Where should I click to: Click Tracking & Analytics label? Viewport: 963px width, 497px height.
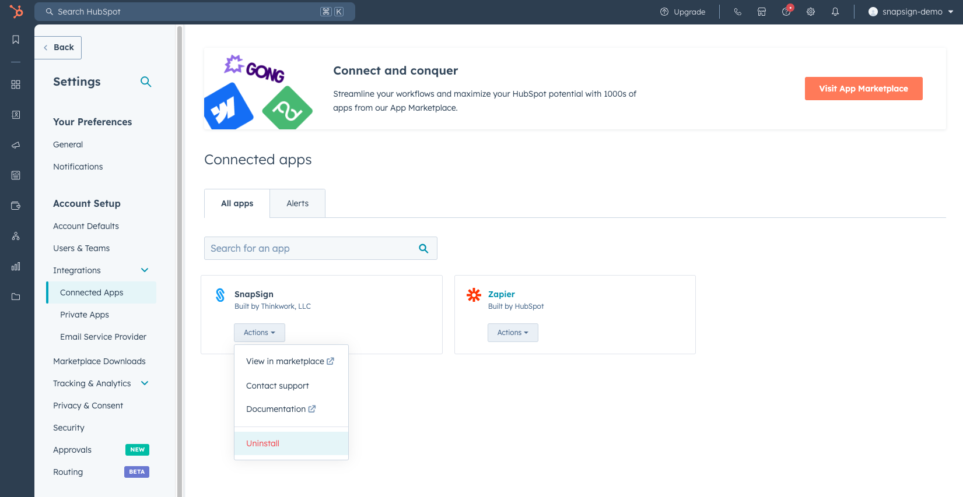tap(92, 383)
